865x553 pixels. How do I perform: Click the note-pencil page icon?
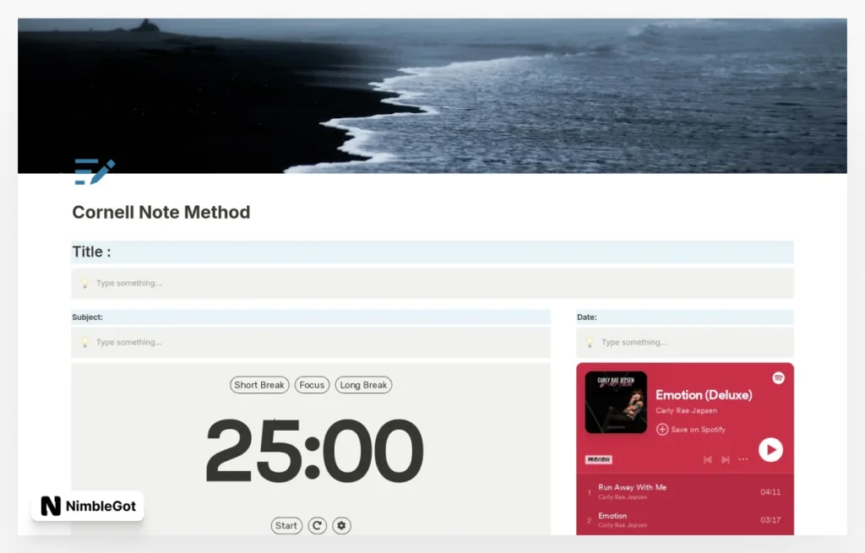tap(95, 171)
